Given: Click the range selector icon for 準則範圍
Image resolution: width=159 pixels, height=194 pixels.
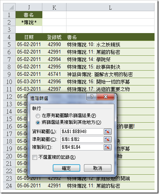Looking at the screenshot, I should (107, 139).
